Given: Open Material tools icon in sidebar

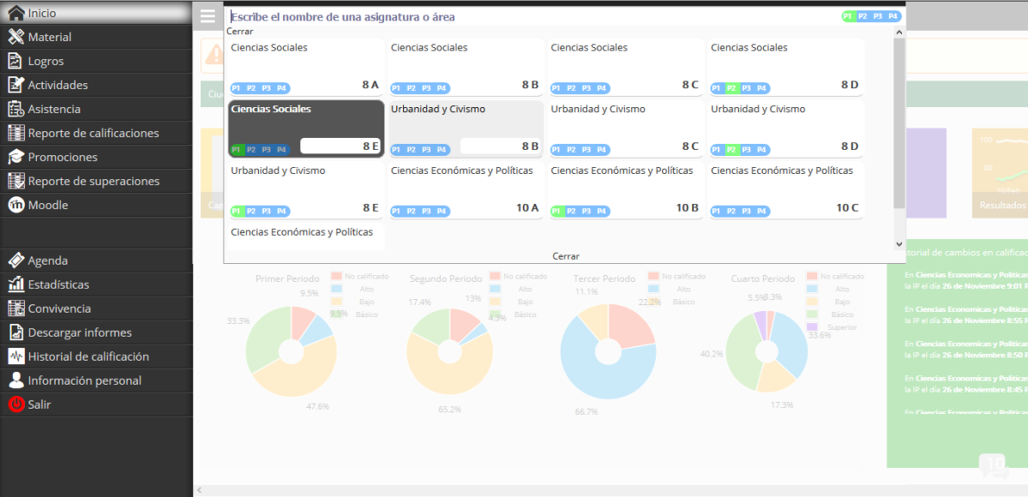Looking at the screenshot, I should point(15,37).
